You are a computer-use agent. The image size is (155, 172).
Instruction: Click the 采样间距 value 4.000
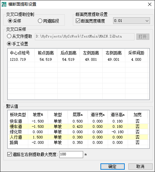136,59
